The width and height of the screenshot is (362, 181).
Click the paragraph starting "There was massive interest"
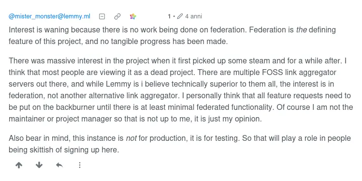(x=181, y=90)
